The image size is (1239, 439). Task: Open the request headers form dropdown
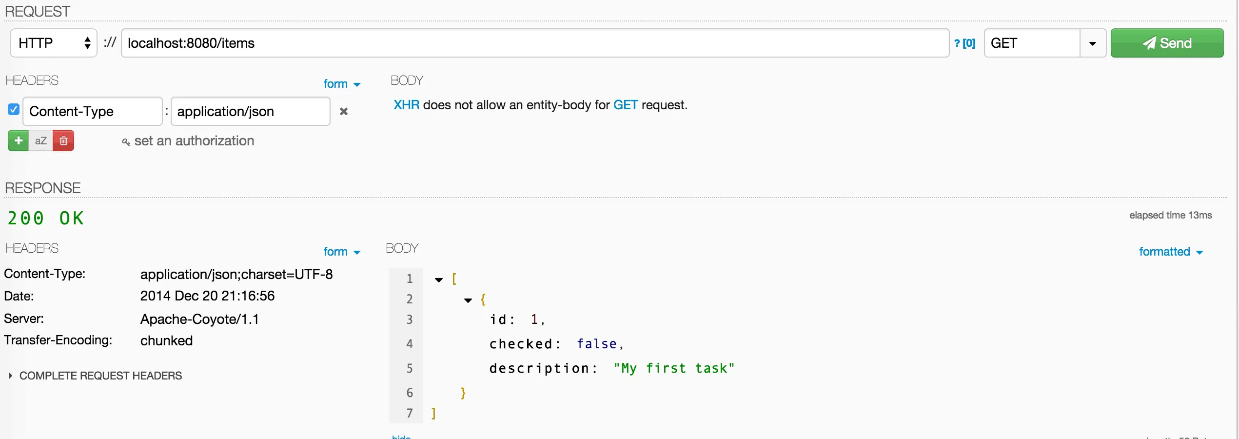342,84
